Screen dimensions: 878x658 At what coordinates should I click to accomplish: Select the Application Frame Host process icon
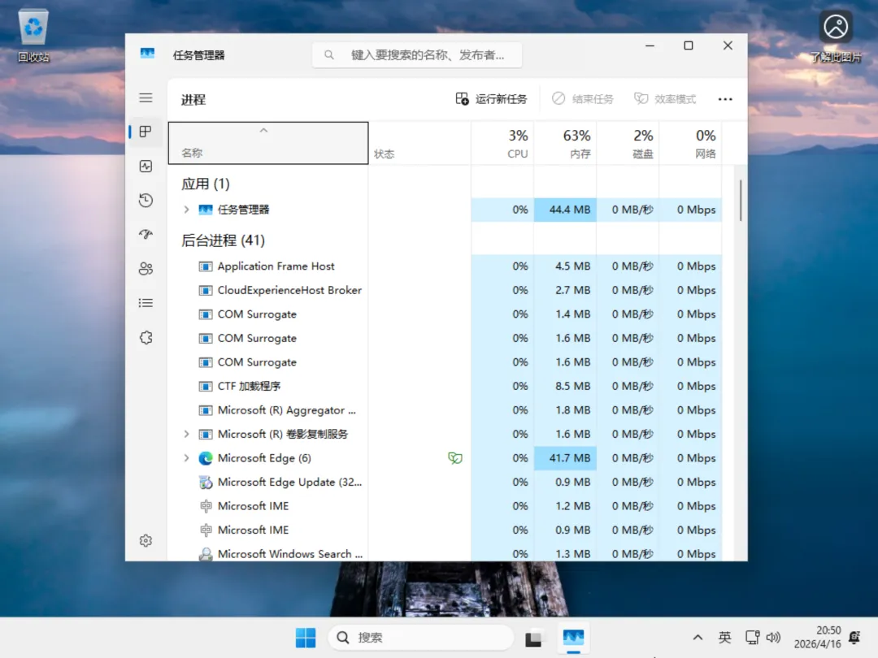(x=206, y=266)
